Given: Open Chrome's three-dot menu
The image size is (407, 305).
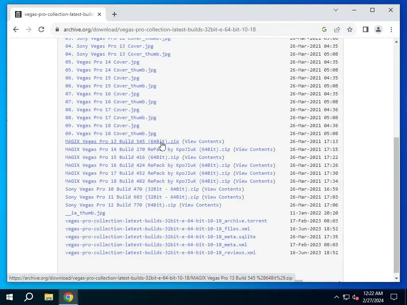Looking at the screenshot, I should [391, 29].
